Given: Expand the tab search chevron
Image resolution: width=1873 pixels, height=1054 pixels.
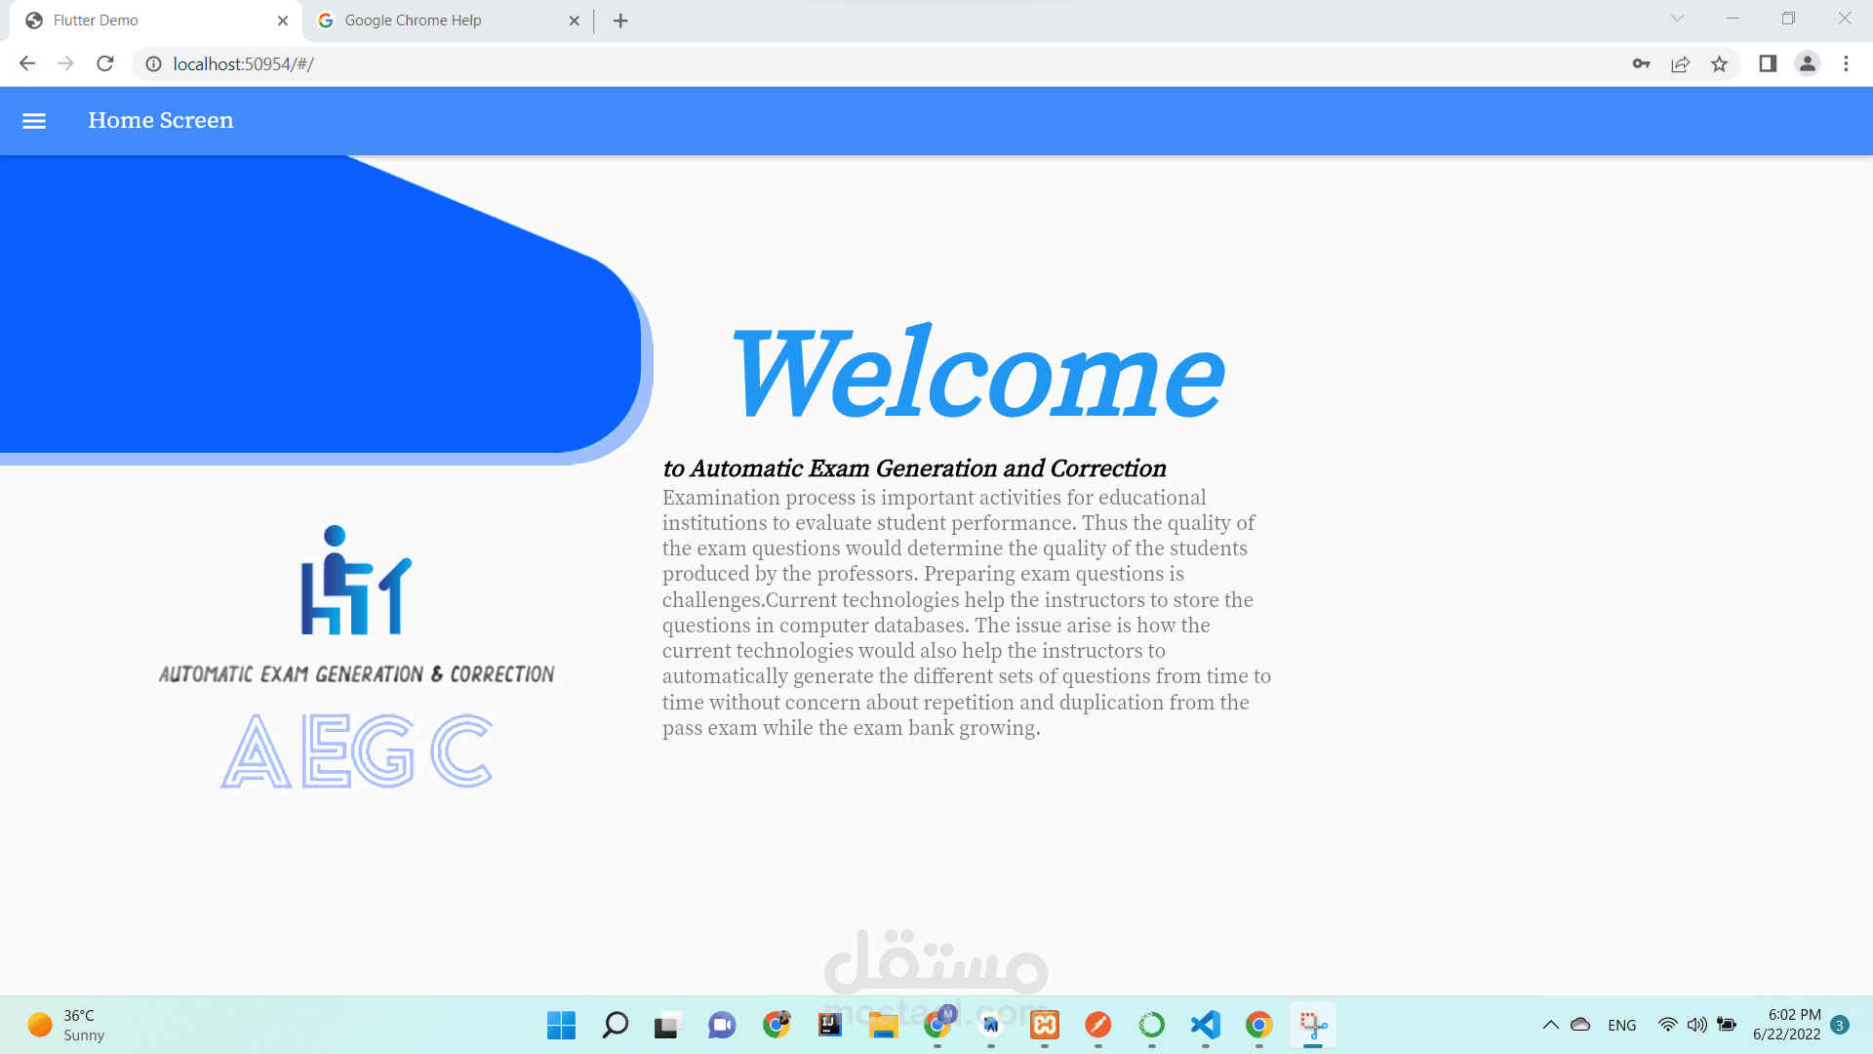Looking at the screenshot, I should 1677,19.
